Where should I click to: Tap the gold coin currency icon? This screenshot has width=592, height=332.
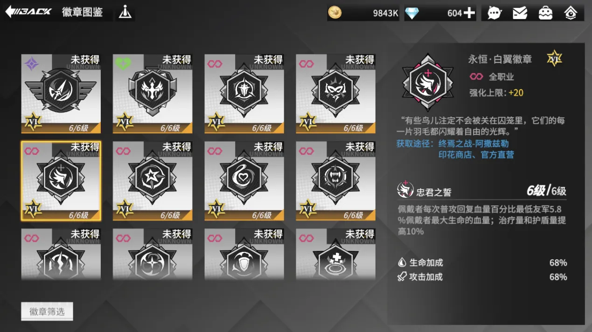[x=335, y=13]
